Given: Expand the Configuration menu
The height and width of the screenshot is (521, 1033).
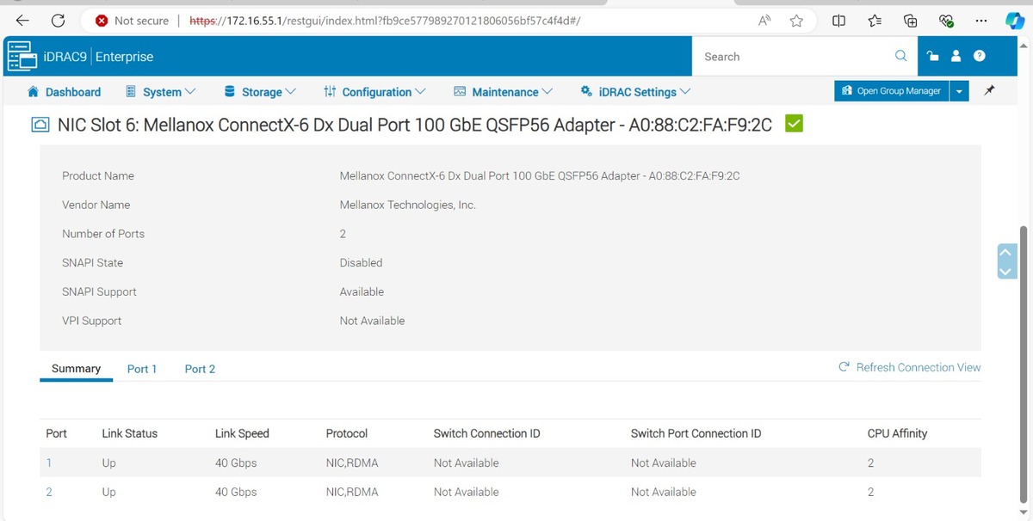Looking at the screenshot, I should click(375, 92).
